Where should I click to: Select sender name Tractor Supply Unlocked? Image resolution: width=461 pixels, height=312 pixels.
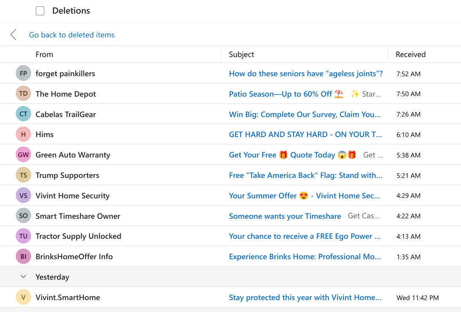78,236
